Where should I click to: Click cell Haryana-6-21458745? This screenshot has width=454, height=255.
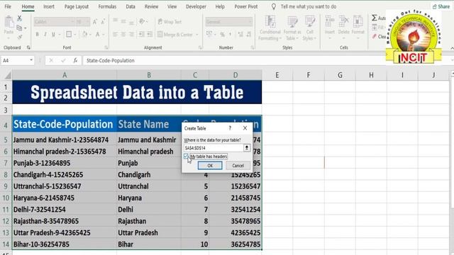[x=65, y=198]
